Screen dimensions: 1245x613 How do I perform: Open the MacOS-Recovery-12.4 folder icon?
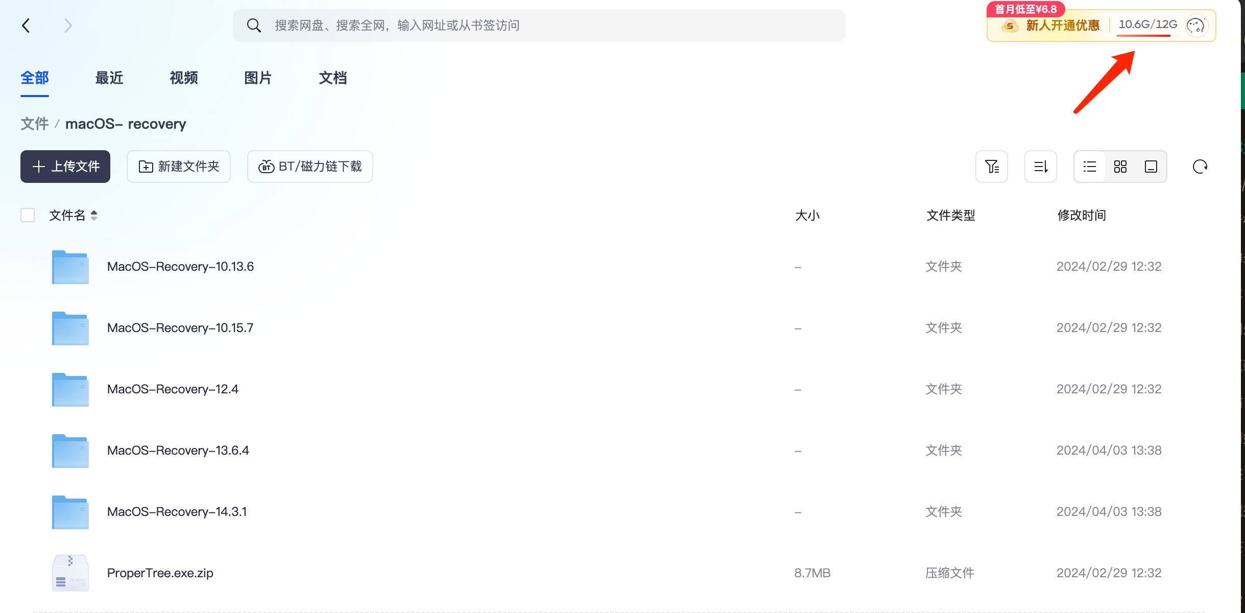click(70, 389)
